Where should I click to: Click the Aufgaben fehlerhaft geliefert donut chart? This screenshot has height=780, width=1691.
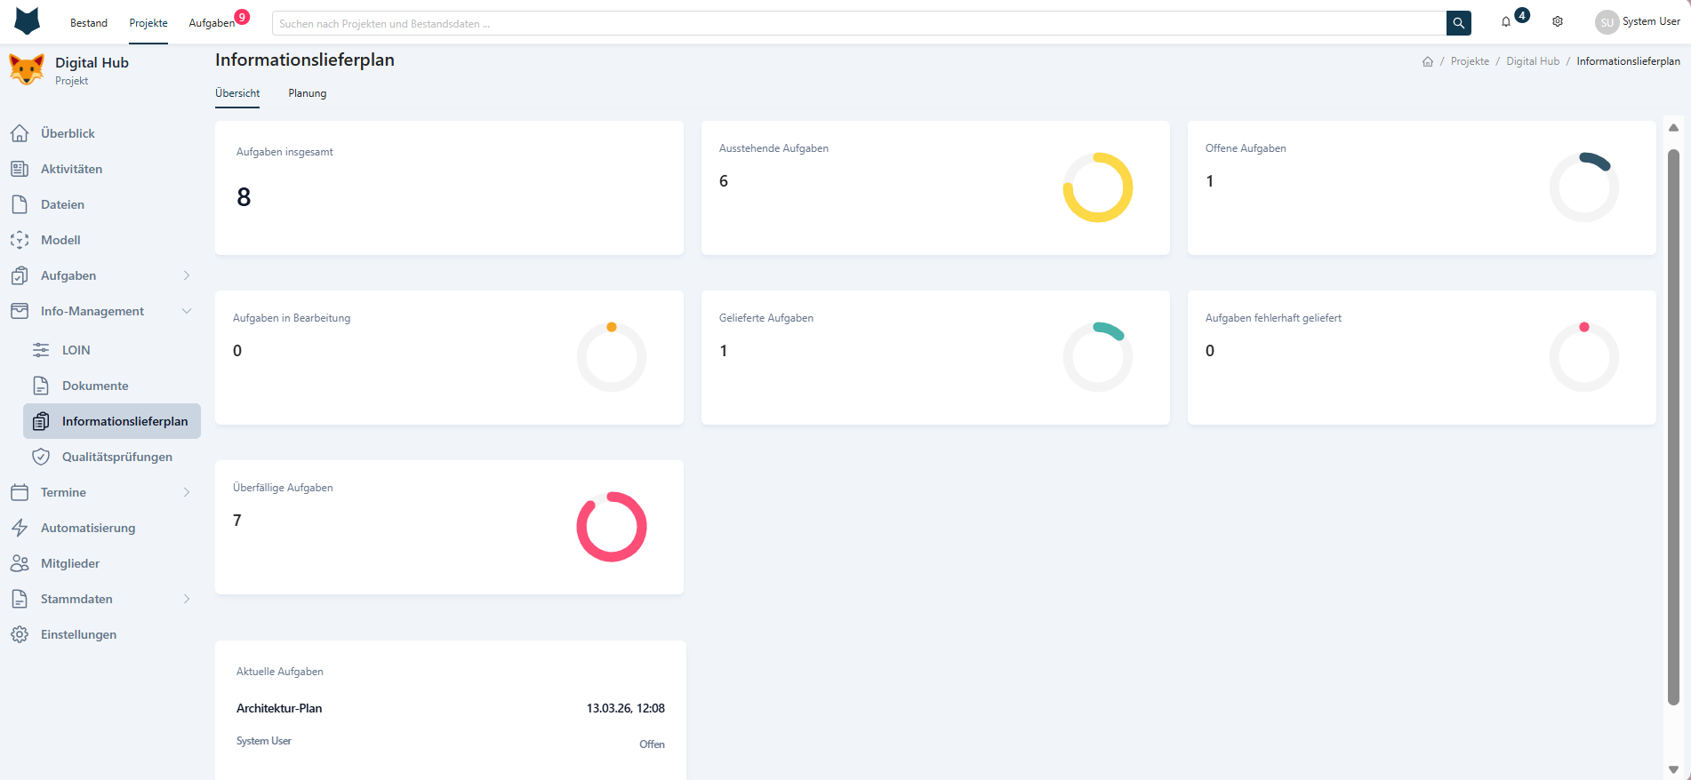pos(1584,357)
